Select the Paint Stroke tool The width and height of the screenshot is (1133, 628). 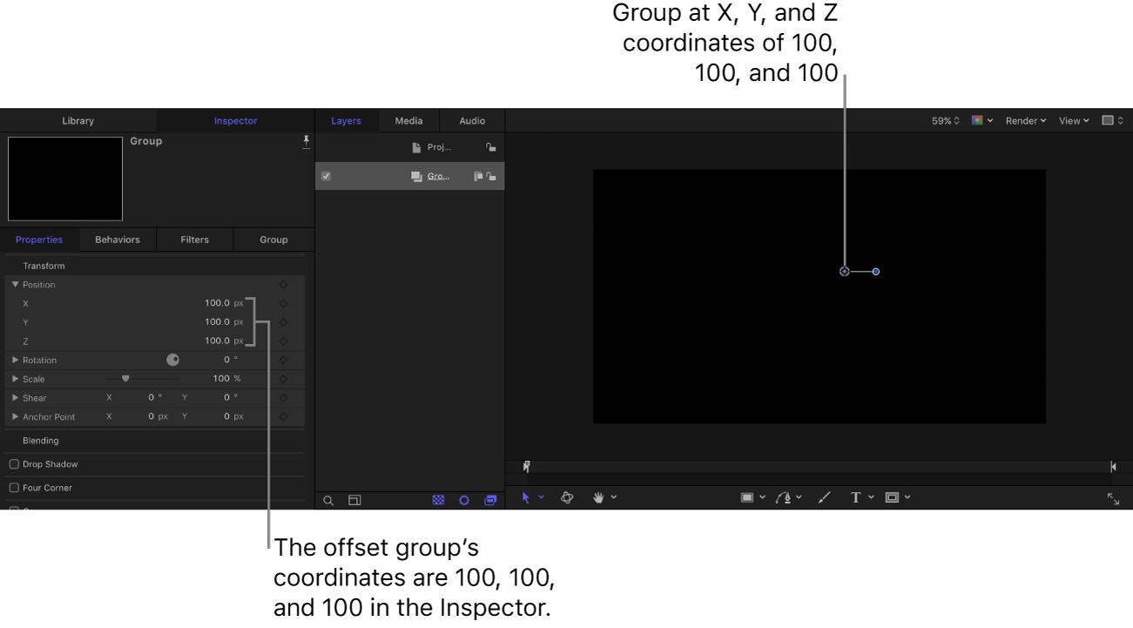point(824,496)
